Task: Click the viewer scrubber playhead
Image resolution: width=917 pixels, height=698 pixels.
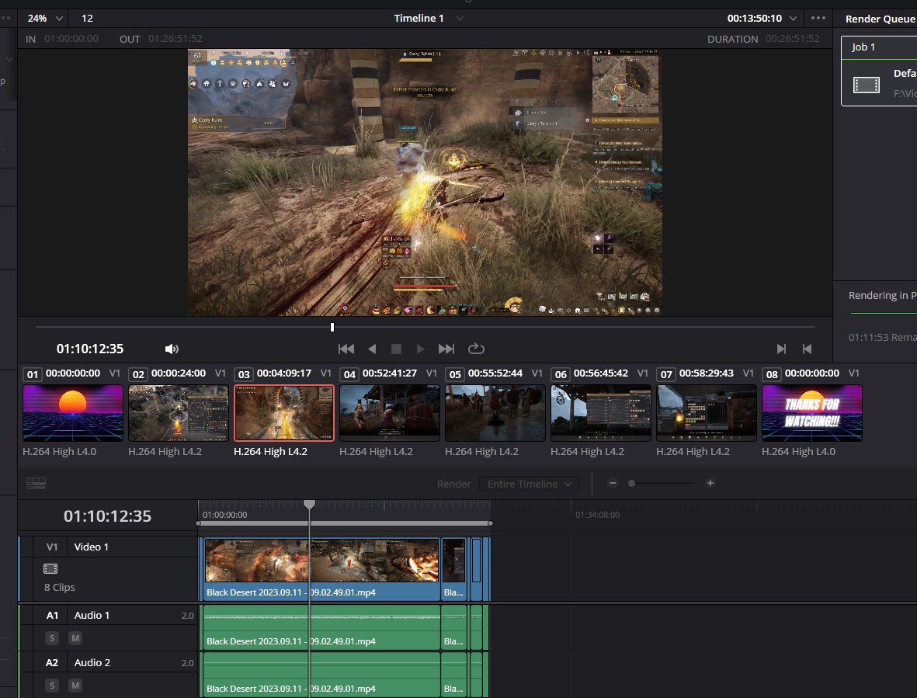Action: pyautogui.click(x=332, y=328)
